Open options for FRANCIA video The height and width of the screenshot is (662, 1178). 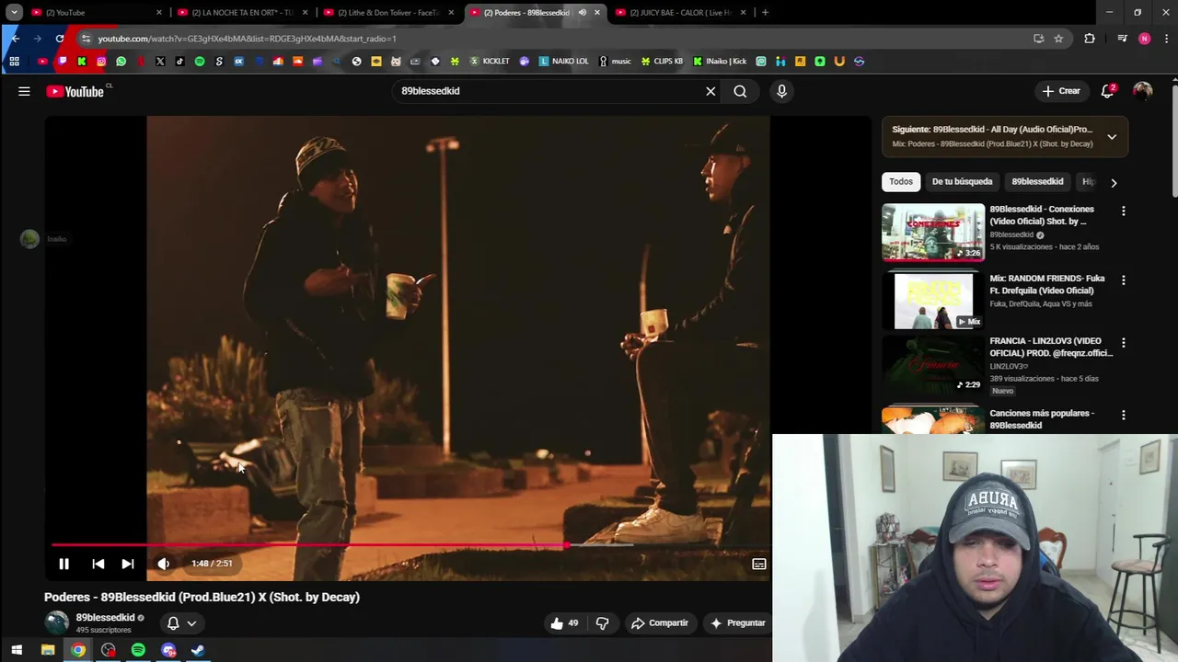point(1123,342)
